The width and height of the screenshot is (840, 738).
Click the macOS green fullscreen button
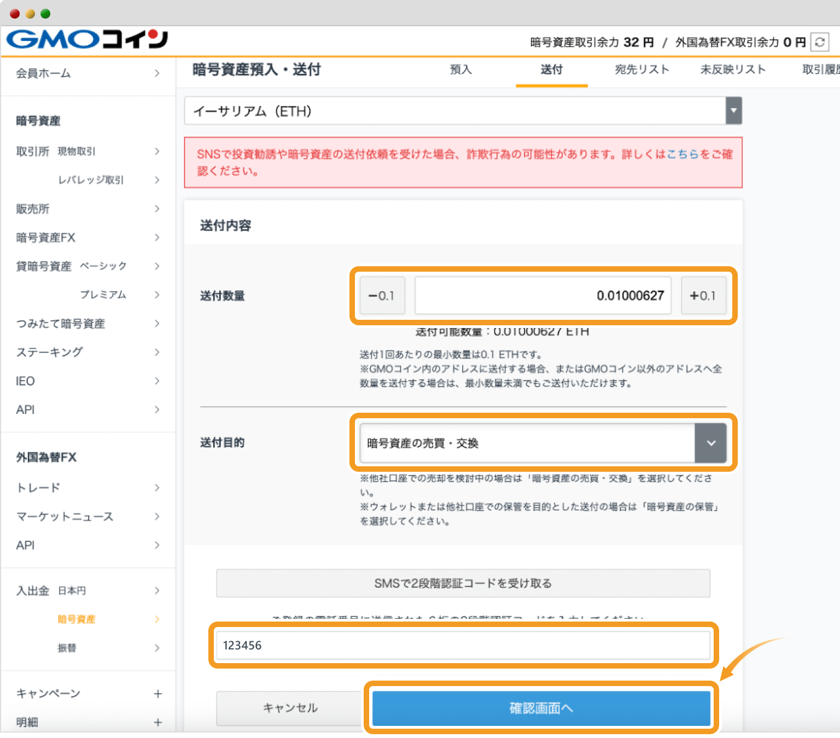(45, 14)
